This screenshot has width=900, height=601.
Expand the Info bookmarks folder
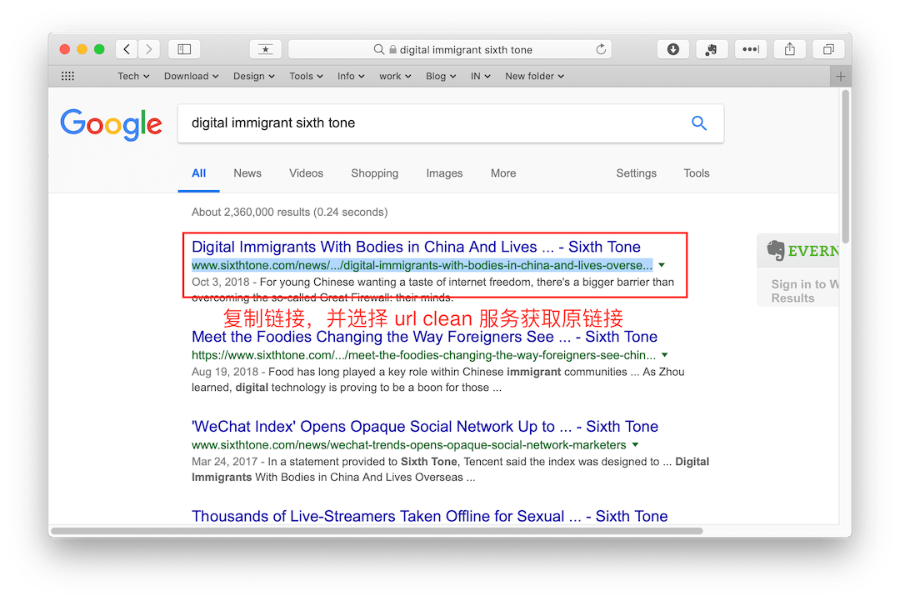[x=351, y=77]
